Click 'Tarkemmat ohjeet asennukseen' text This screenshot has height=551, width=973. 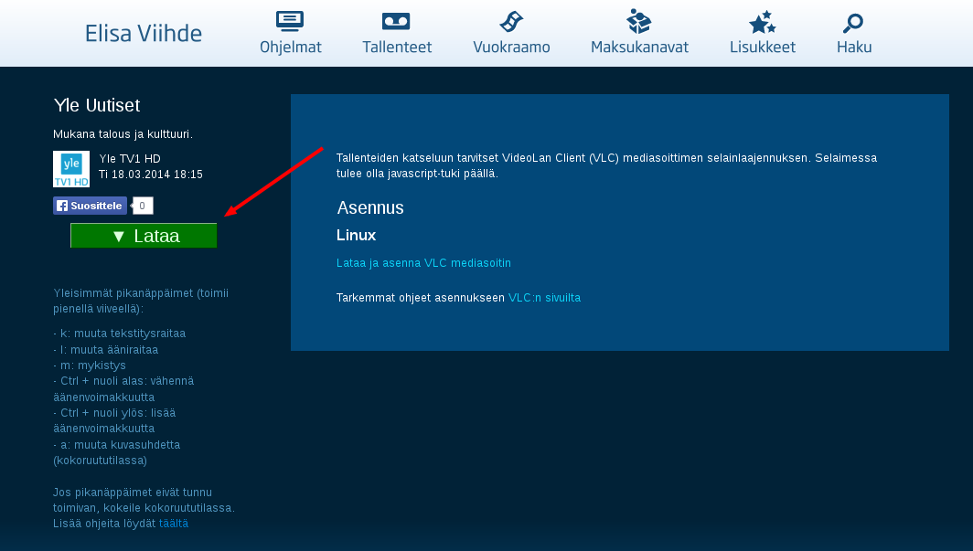click(x=421, y=298)
